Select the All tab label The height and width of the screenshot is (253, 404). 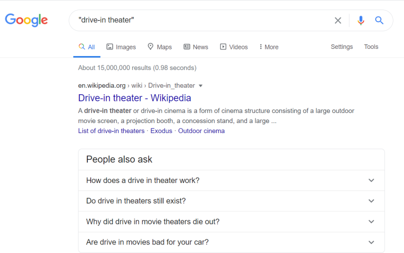coord(91,47)
